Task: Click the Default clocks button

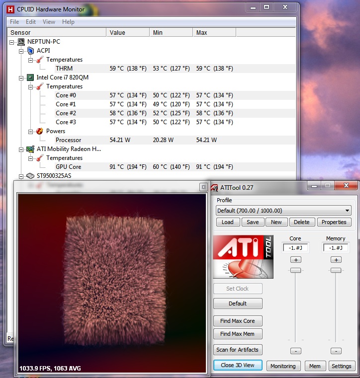Action: point(238,303)
